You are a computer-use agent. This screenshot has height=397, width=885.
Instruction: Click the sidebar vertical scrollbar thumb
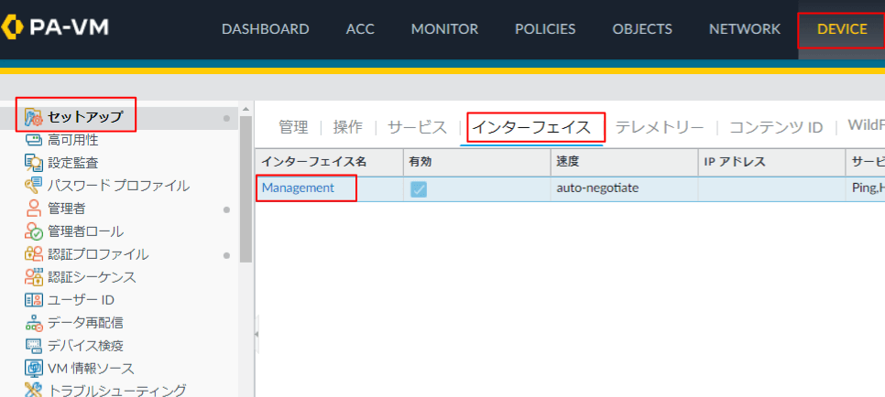246,189
